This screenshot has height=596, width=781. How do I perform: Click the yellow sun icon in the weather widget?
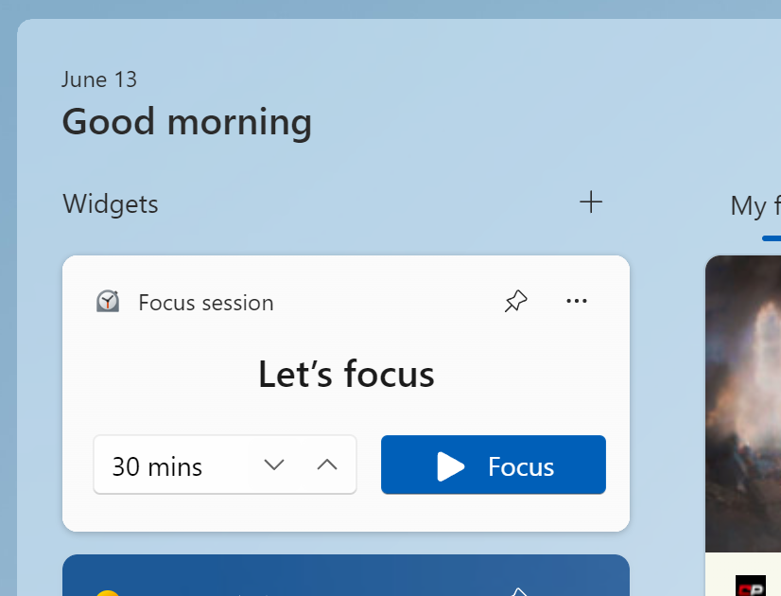108,592
